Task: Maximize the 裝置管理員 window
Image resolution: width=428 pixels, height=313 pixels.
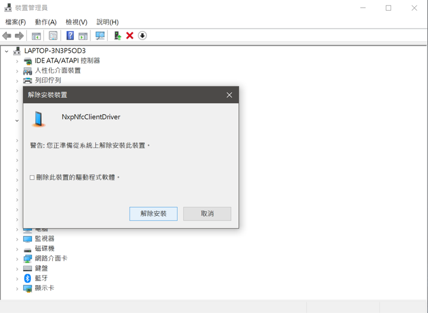Action: pyautogui.click(x=388, y=8)
